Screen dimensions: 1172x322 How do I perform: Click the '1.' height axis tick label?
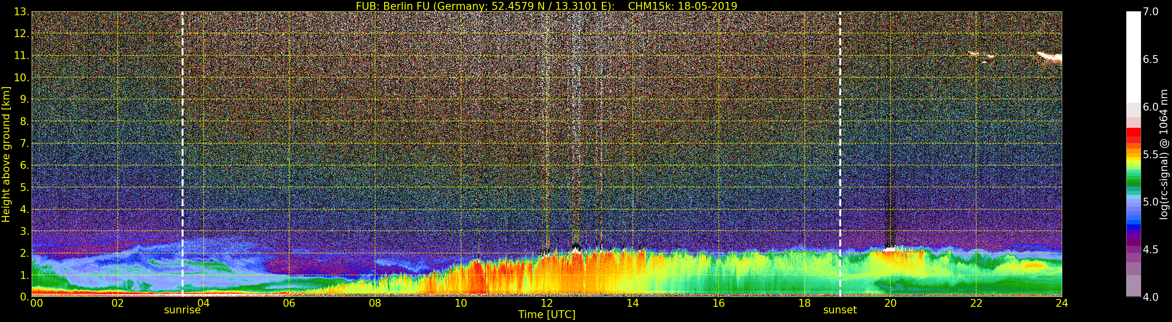[x=24, y=275]
